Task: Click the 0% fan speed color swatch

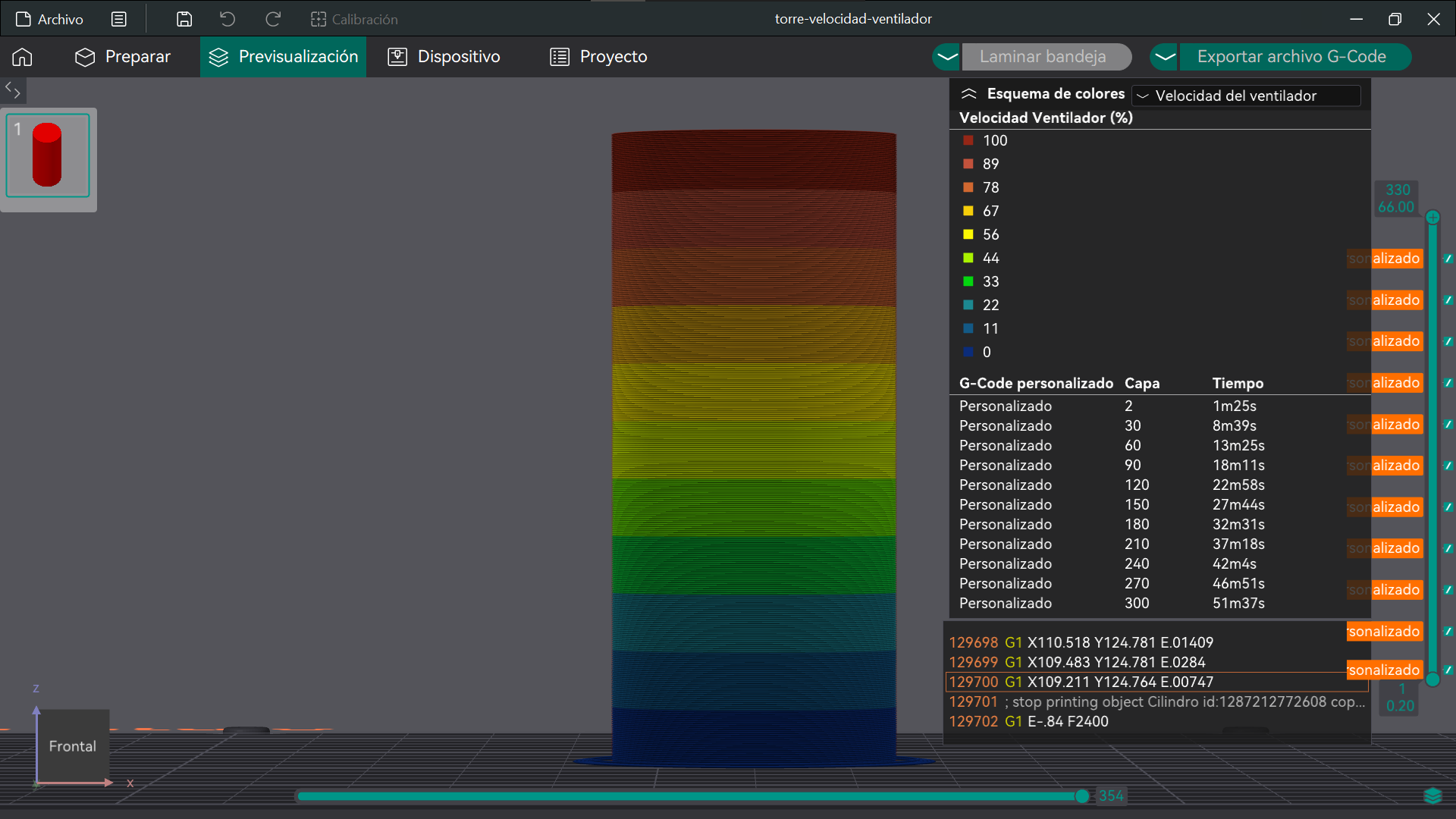Action: point(968,352)
